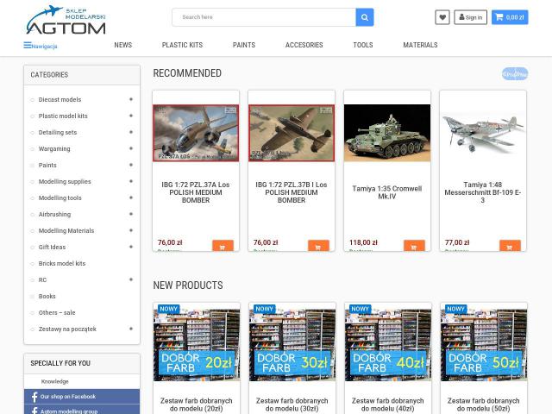Image resolution: width=552 pixels, height=414 pixels.
Task: Open Tamiya 1:48 Messerschmitt Bf-109 E-3 title
Action: pos(483,192)
